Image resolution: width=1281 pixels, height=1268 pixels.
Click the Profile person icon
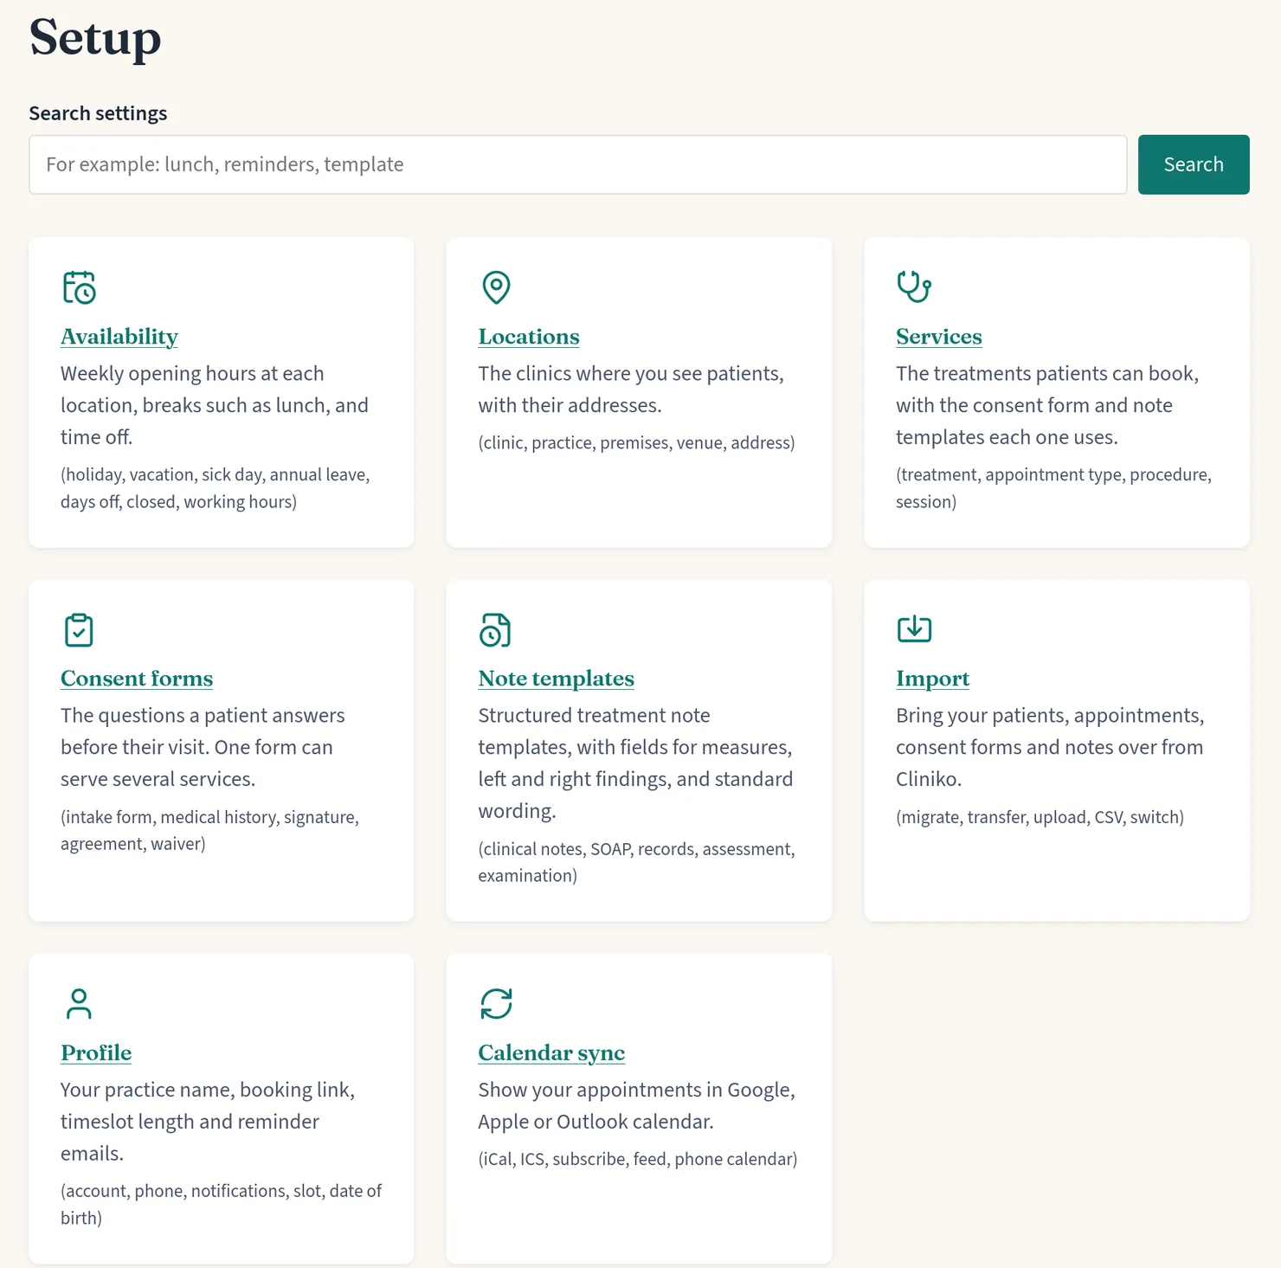[x=79, y=1004]
